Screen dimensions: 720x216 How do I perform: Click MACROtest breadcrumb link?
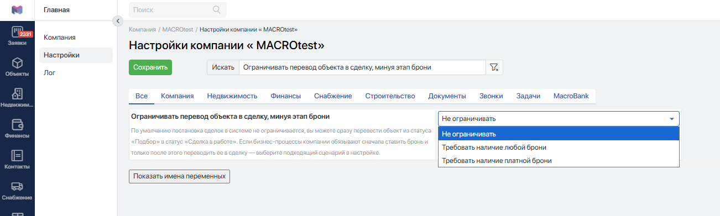coord(178,29)
